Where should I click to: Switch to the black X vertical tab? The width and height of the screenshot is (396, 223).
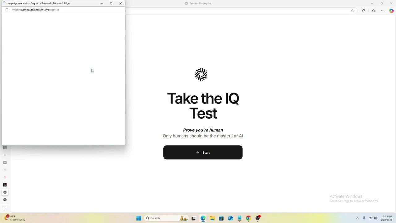(5, 185)
